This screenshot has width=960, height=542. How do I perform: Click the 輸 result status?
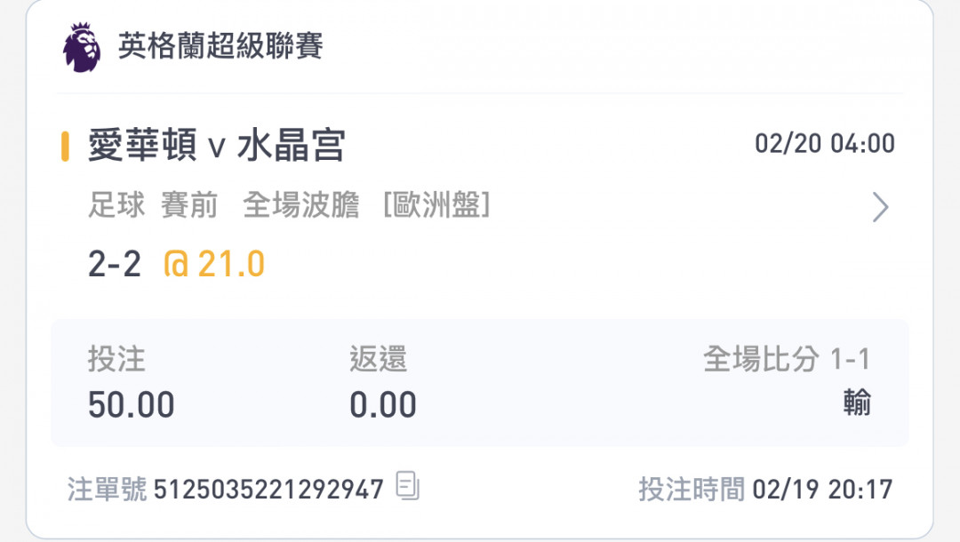point(857,403)
